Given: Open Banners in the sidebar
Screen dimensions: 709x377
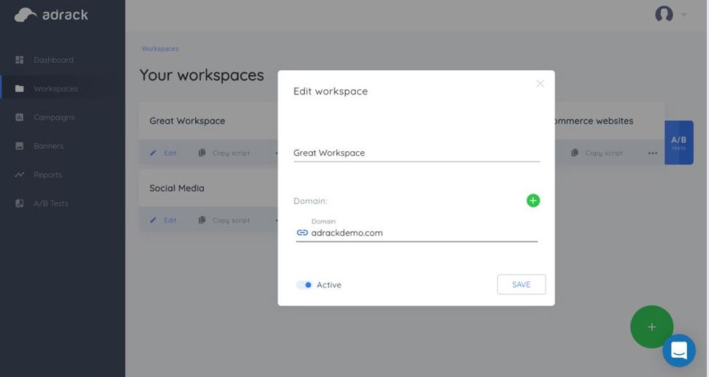Looking at the screenshot, I should (49, 146).
